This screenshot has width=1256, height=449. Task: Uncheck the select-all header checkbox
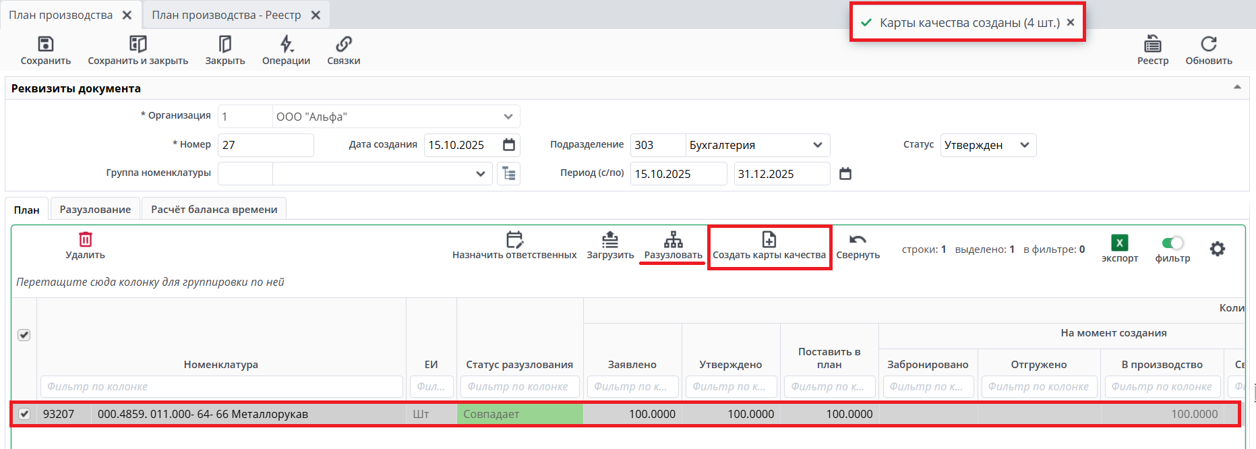(24, 335)
